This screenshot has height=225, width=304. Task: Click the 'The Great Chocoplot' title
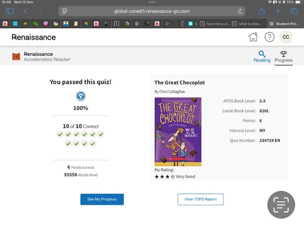180,83
